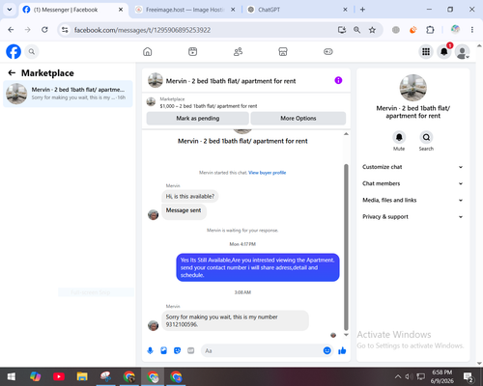Click the listing title in chat header

point(231,81)
